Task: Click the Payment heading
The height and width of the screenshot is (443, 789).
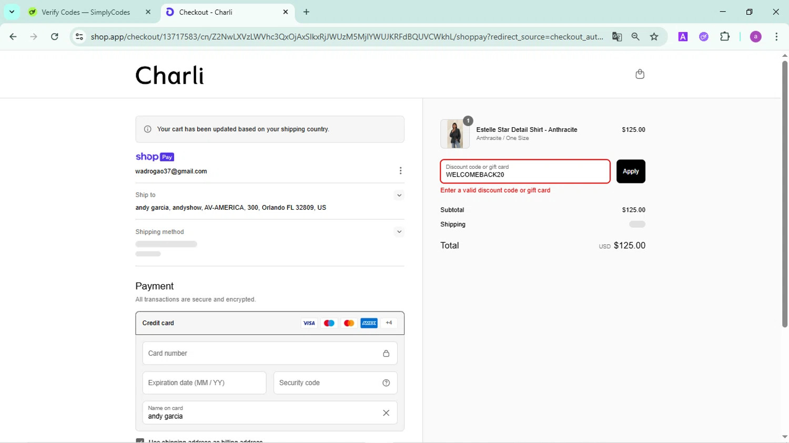Action: [154, 286]
